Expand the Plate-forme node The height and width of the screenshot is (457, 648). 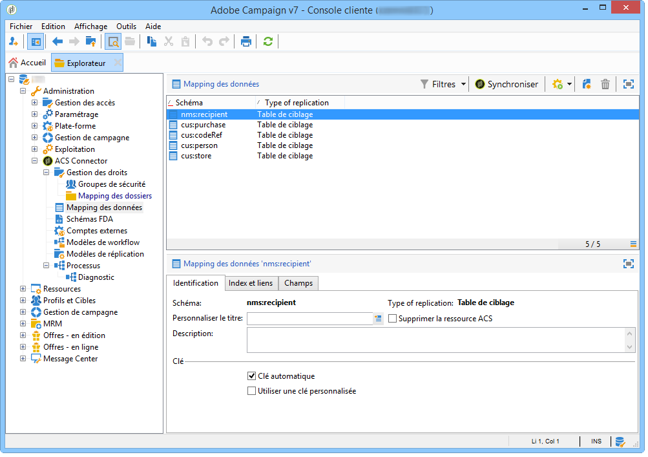(x=35, y=126)
